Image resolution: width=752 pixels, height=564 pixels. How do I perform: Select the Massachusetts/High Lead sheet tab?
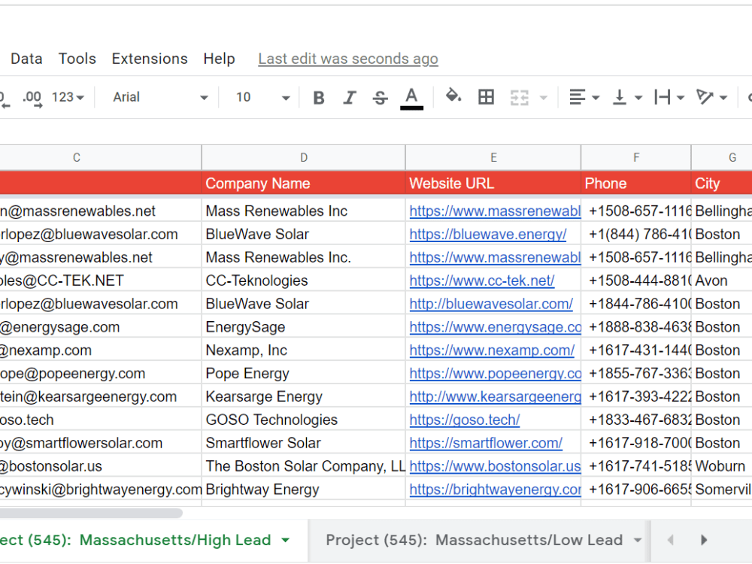click(x=135, y=540)
